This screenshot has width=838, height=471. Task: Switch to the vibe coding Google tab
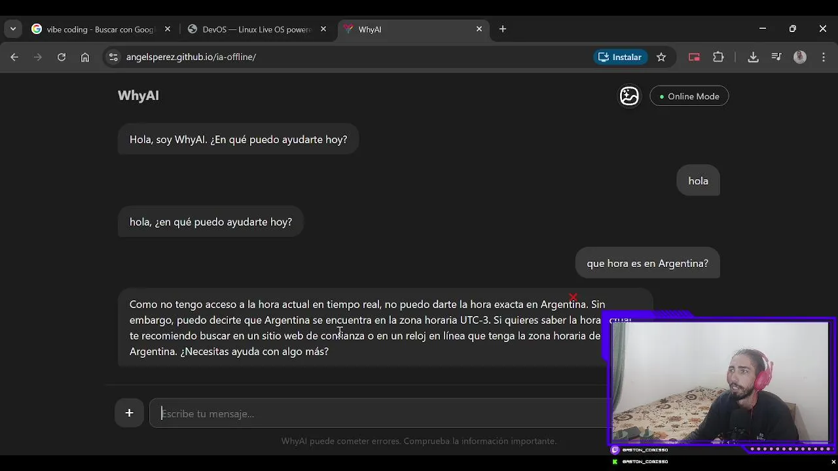(101, 29)
